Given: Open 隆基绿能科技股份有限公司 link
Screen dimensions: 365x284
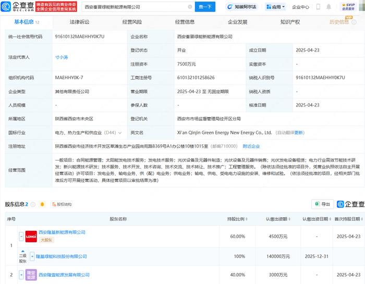Looking at the screenshot, I should coord(62,256).
